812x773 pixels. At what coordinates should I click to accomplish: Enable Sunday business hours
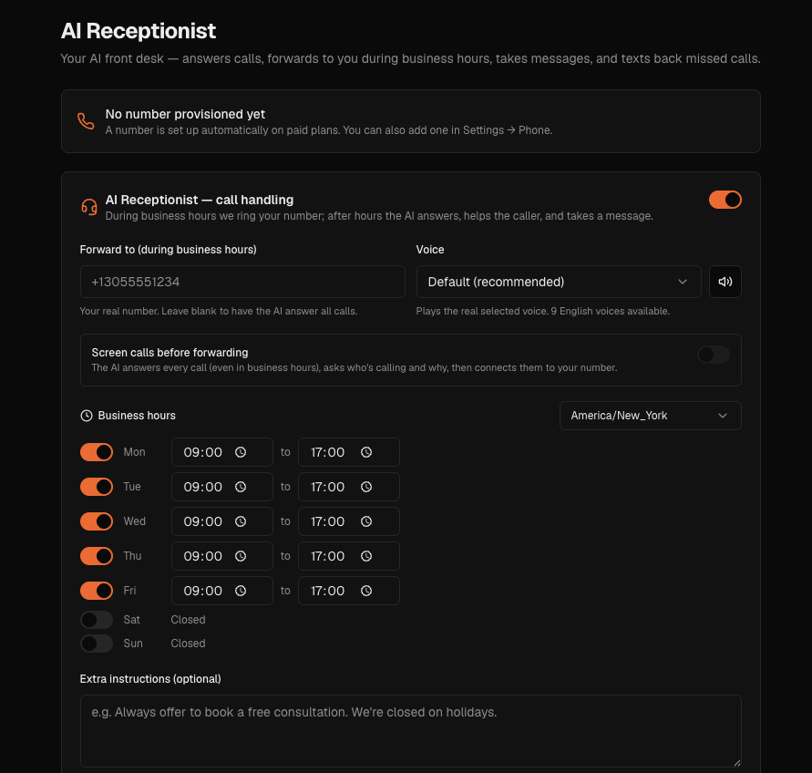[97, 644]
